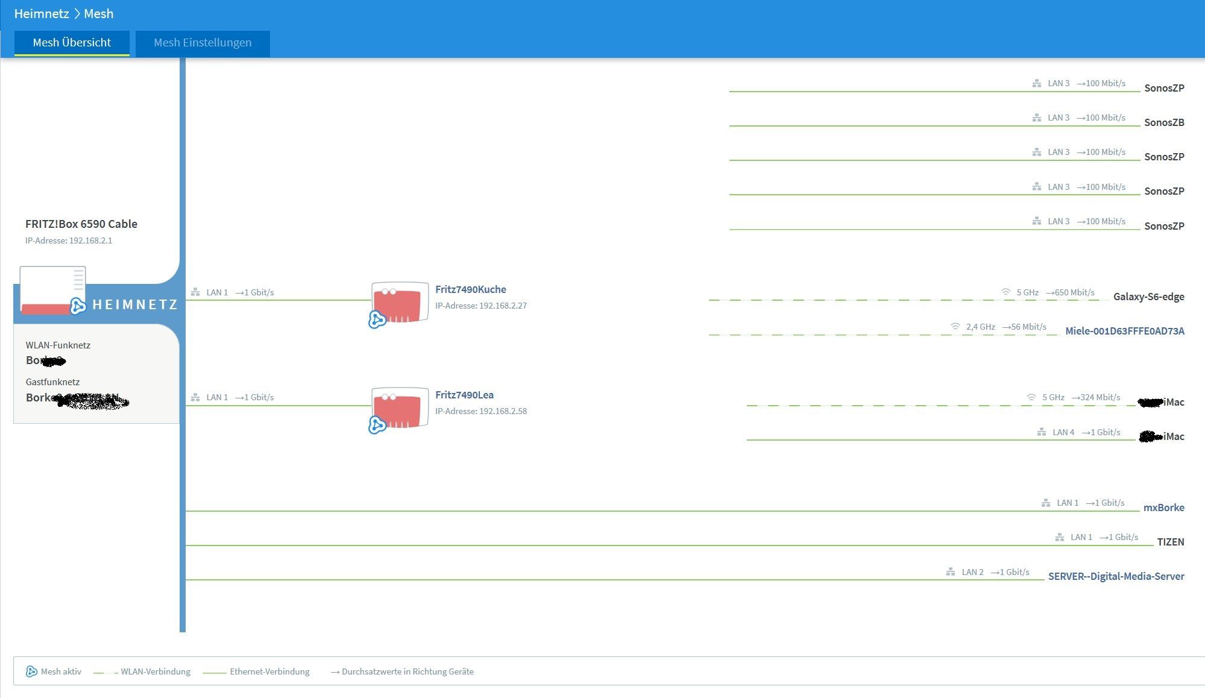Click mesh symbol on Fritz7490Lea icon

tap(377, 425)
